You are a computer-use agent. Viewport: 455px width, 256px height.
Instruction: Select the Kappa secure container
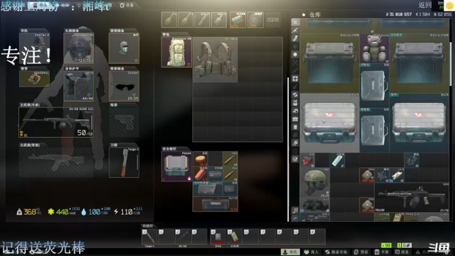coord(176,166)
